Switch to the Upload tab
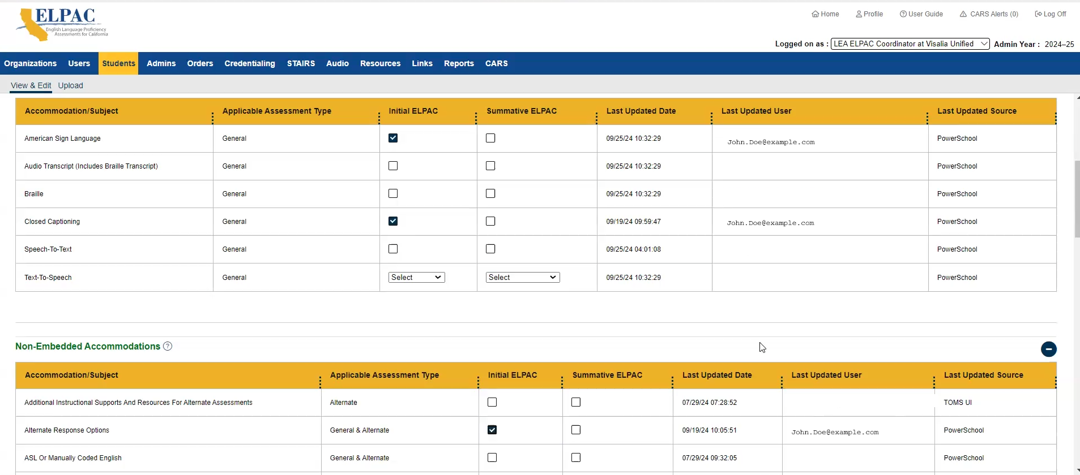The width and height of the screenshot is (1080, 475). (70, 85)
